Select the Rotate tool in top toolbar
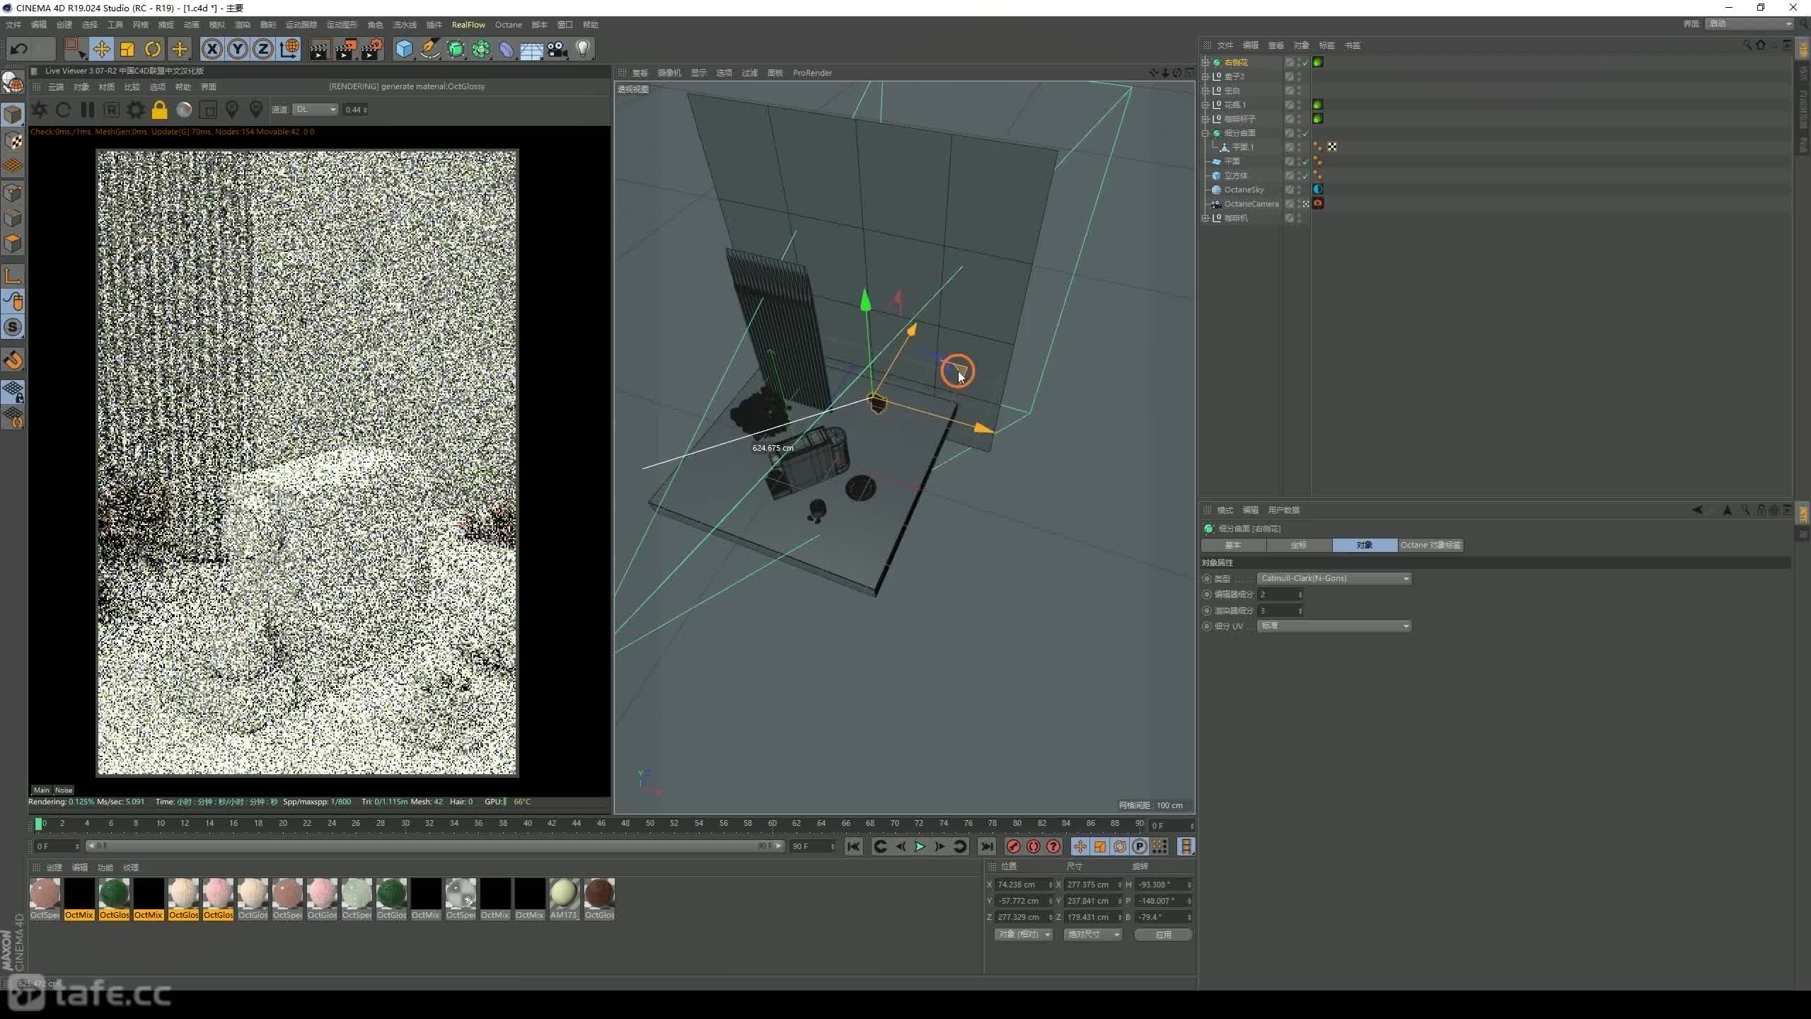 pyautogui.click(x=153, y=49)
